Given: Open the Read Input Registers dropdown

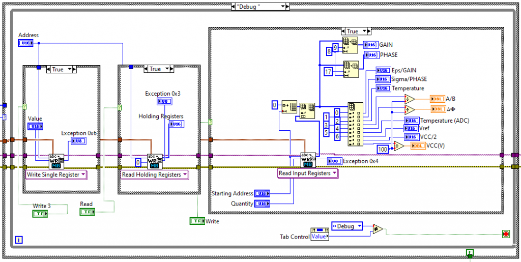Looking at the screenshot, I should click(x=308, y=173).
